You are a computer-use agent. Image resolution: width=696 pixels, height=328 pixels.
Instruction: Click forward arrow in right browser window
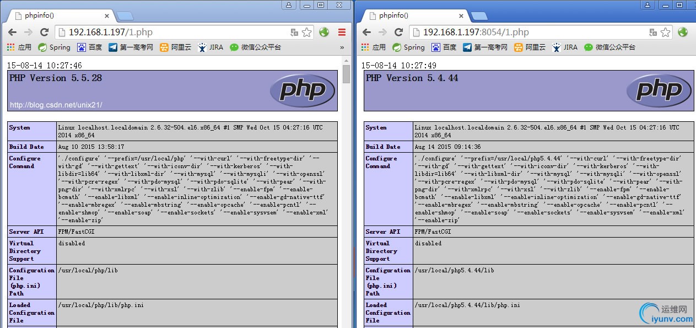[x=382, y=32]
